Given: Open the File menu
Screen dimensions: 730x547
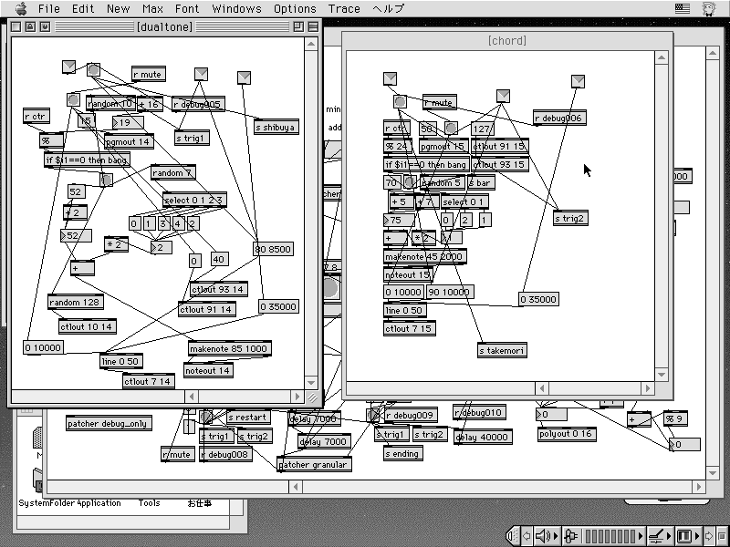Looking at the screenshot, I should [49, 8].
